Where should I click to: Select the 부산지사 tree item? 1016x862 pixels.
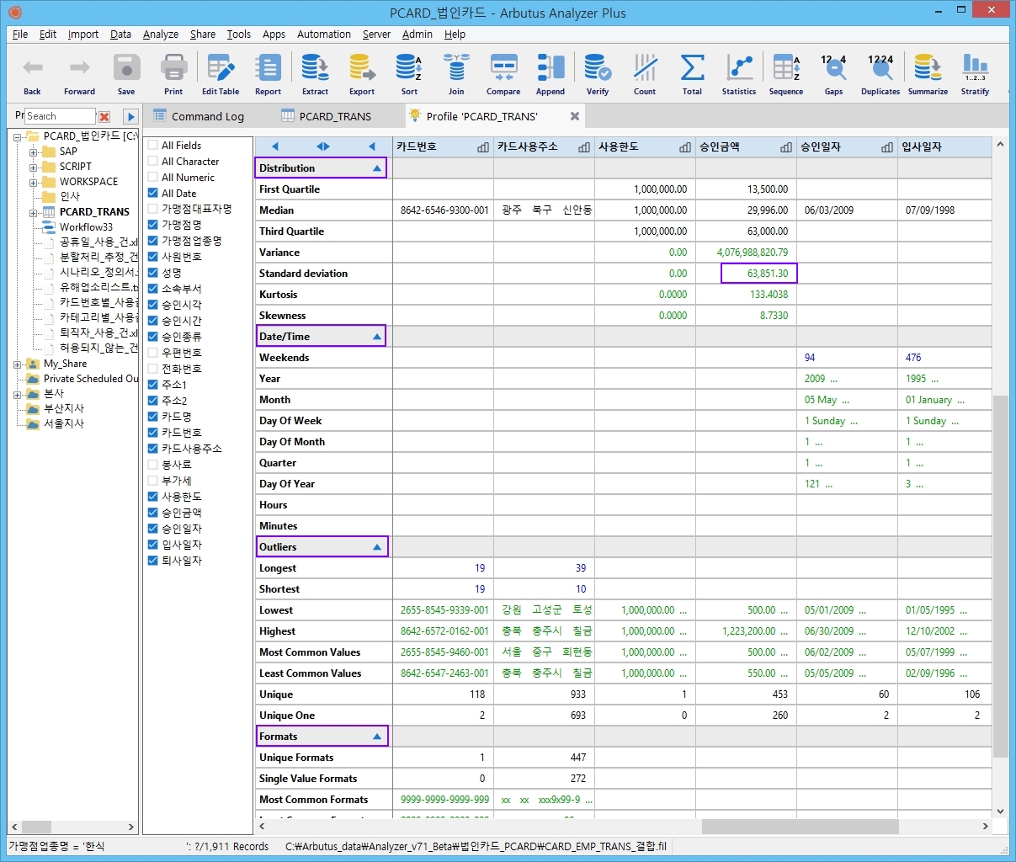(x=64, y=409)
